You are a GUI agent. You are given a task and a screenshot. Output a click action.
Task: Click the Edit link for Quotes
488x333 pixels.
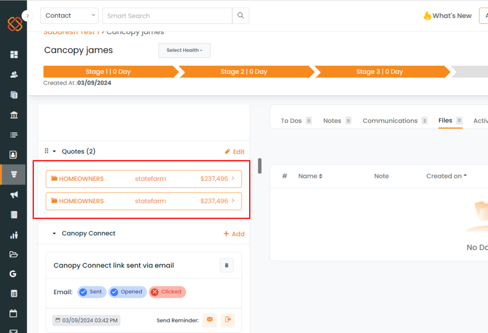234,152
